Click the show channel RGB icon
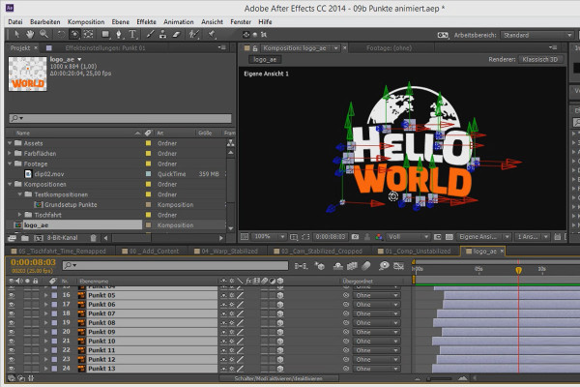 pyautogui.click(x=379, y=237)
